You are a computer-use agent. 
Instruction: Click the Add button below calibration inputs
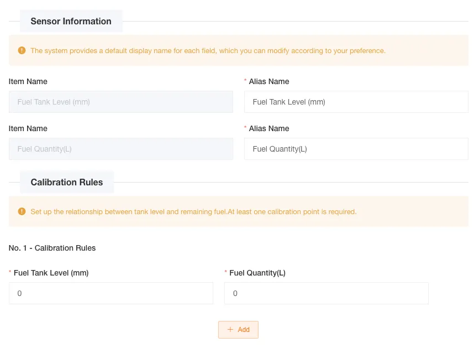pyautogui.click(x=238, y=329)
